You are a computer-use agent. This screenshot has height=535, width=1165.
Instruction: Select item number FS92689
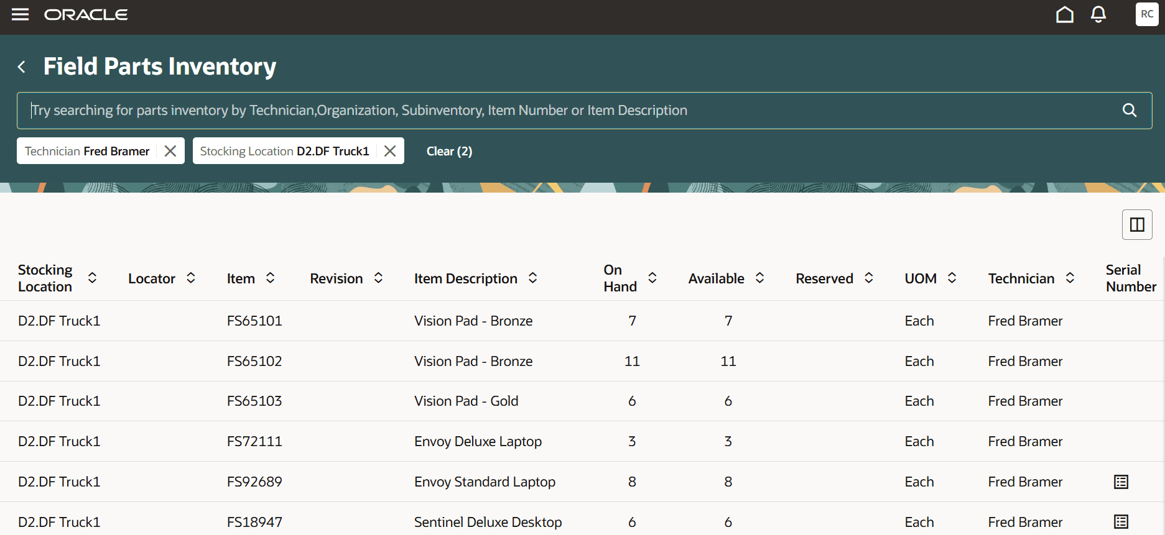[254, 482]
